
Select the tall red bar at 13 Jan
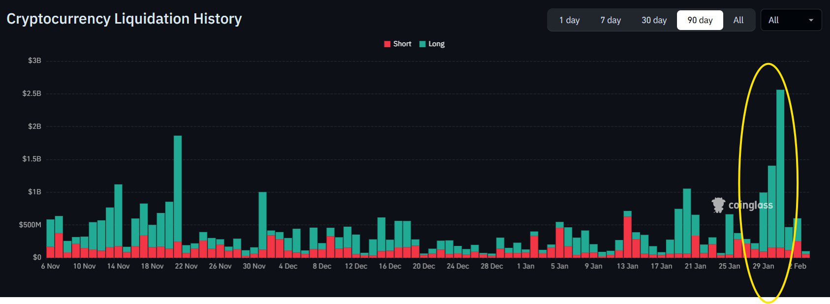627,236
